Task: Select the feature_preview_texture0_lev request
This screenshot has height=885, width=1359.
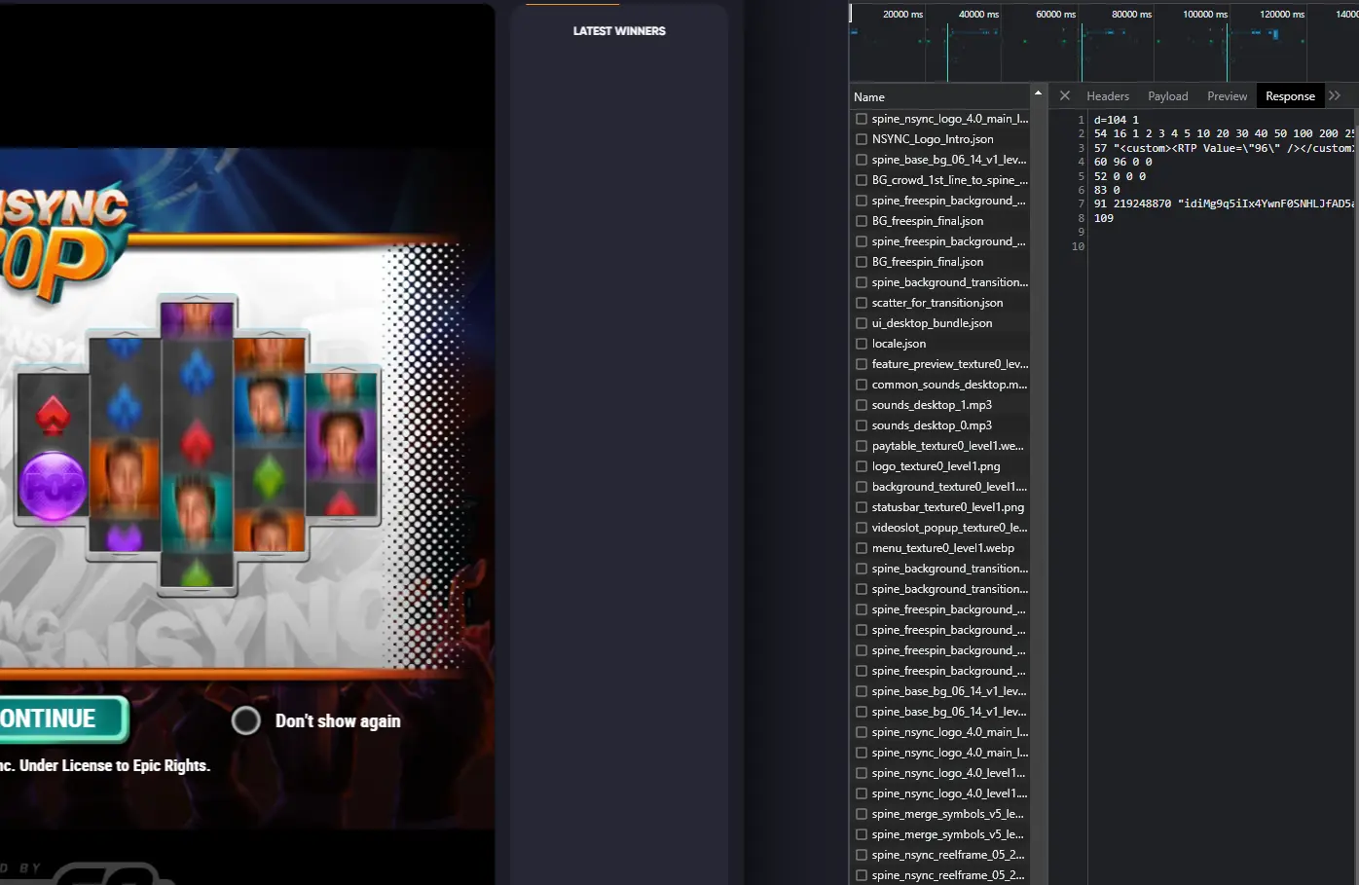Action: (949, 364)
